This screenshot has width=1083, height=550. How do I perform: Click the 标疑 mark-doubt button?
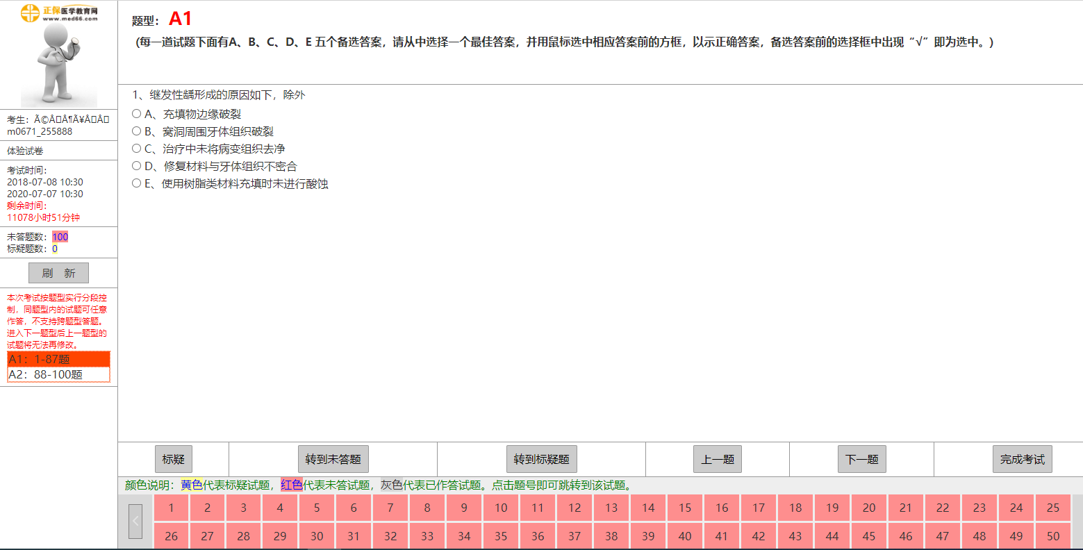(173, 459)
